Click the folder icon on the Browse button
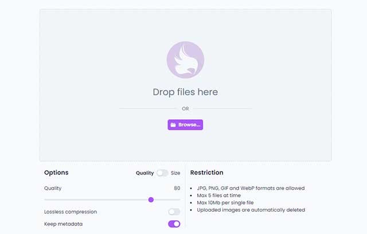The width and height of the screenshot is (367, 234). coord(173,124)
